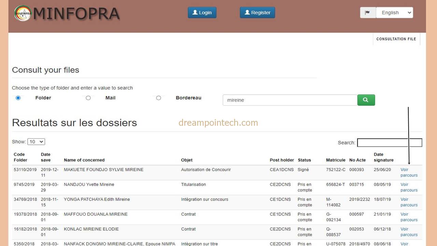Select the Mail radio button
The width and height of the screenshot is (437, 246).
(88, 98)
